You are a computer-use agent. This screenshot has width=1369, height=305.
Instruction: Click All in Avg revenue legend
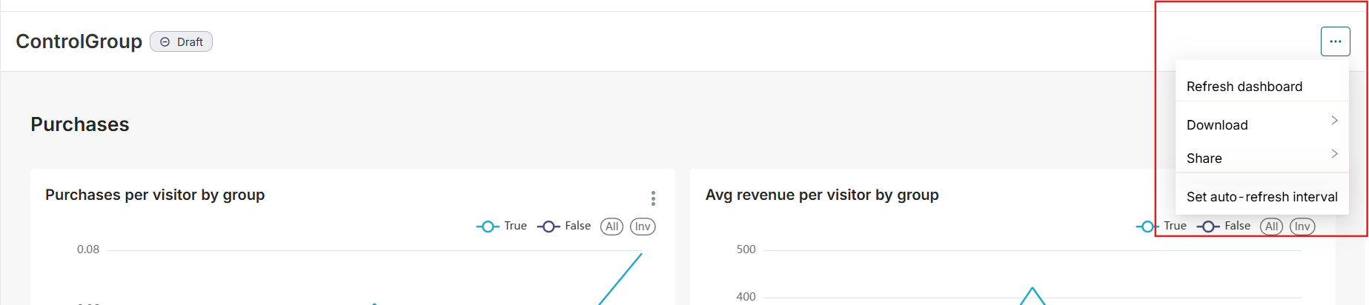tap(1271, 227)
